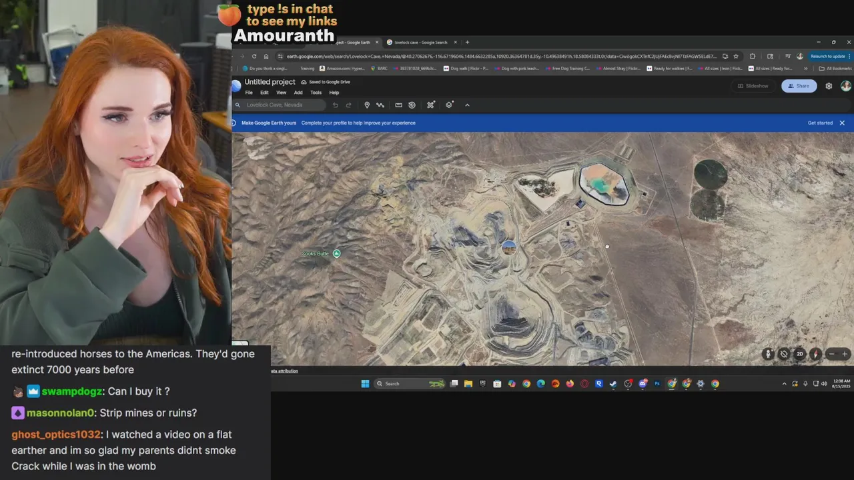Open the Tools menu

(x=316, y=93)
